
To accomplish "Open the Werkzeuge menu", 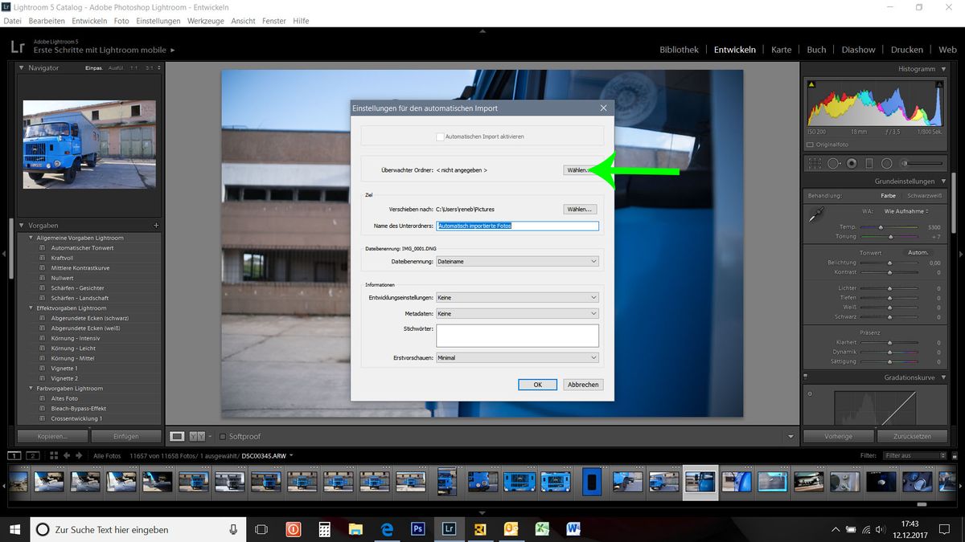I will (205, 21).
